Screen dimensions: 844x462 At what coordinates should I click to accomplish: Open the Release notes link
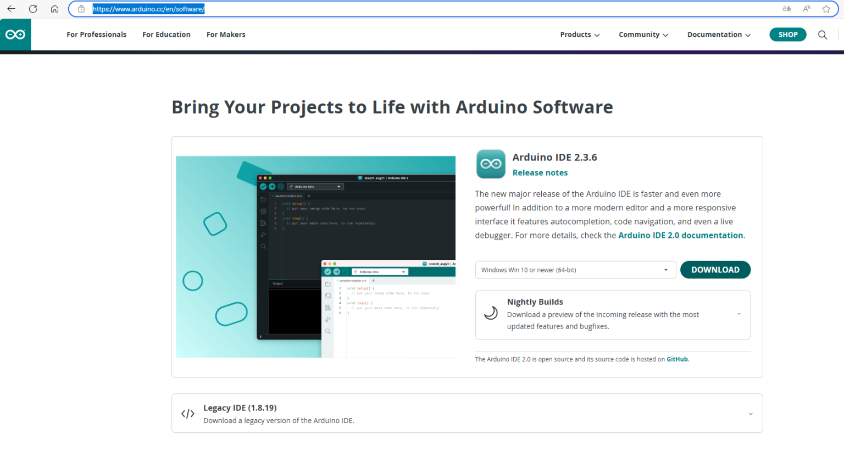(x=540, y=172)
